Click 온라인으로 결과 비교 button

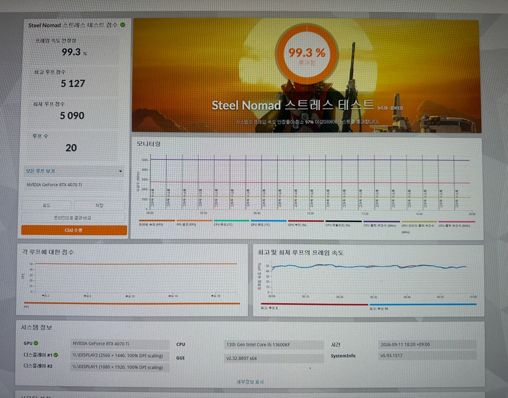(x=73, y=218)
